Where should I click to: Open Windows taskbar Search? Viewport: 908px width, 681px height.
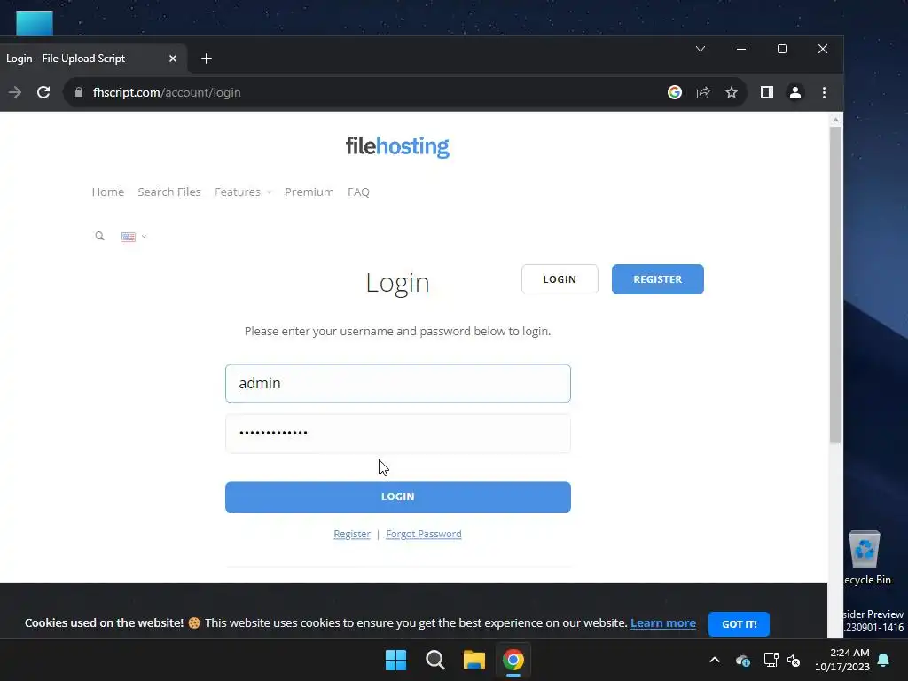[434, 660]
